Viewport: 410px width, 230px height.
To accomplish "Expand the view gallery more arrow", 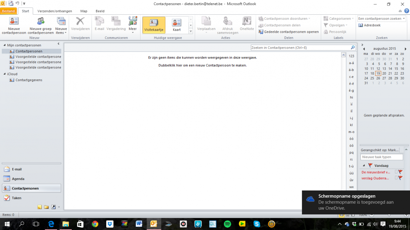I will coord(191,31).
